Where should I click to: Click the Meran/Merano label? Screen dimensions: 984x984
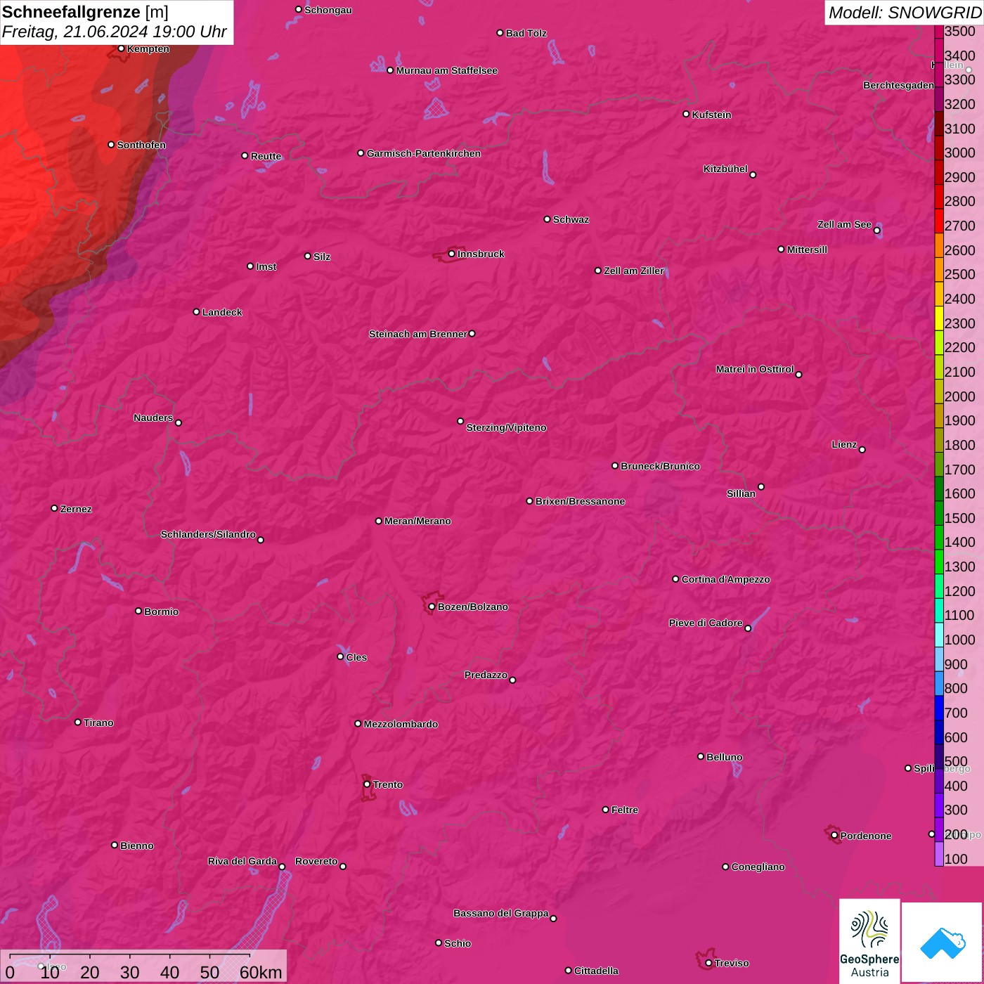tap(417, 521)
